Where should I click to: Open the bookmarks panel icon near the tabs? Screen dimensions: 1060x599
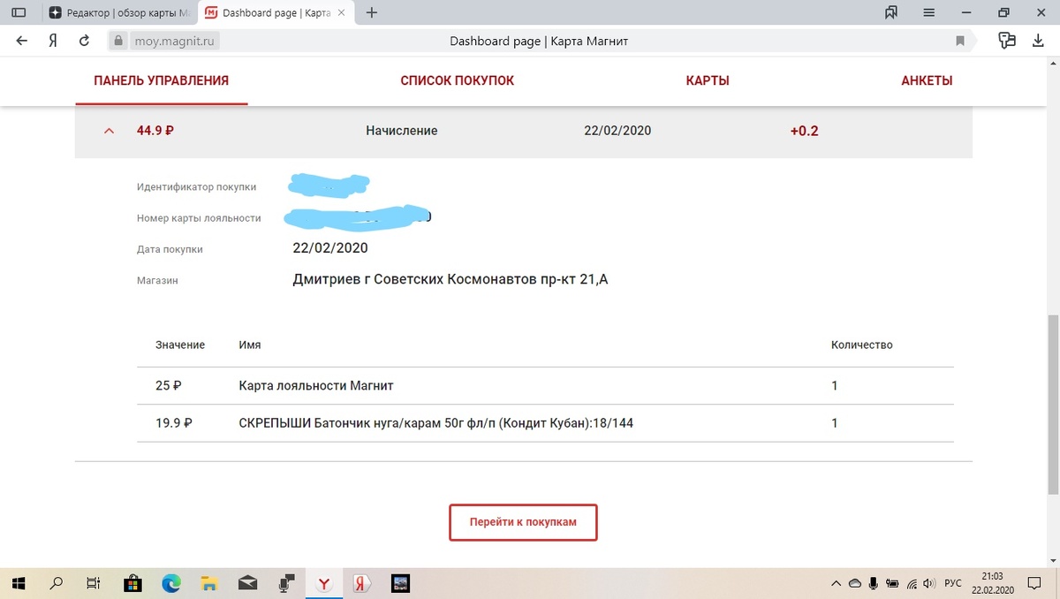[x=890, y=12]
